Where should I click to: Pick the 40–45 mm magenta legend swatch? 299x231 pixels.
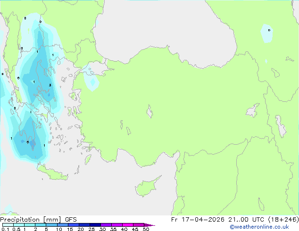(x=128, y=225)
